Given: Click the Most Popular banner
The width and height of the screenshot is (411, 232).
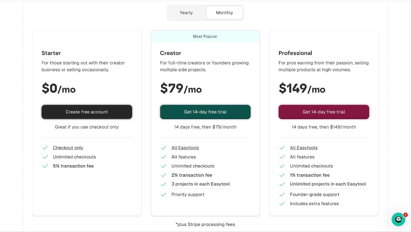Looking at the screenshot, I should click(x=205, y=36).
